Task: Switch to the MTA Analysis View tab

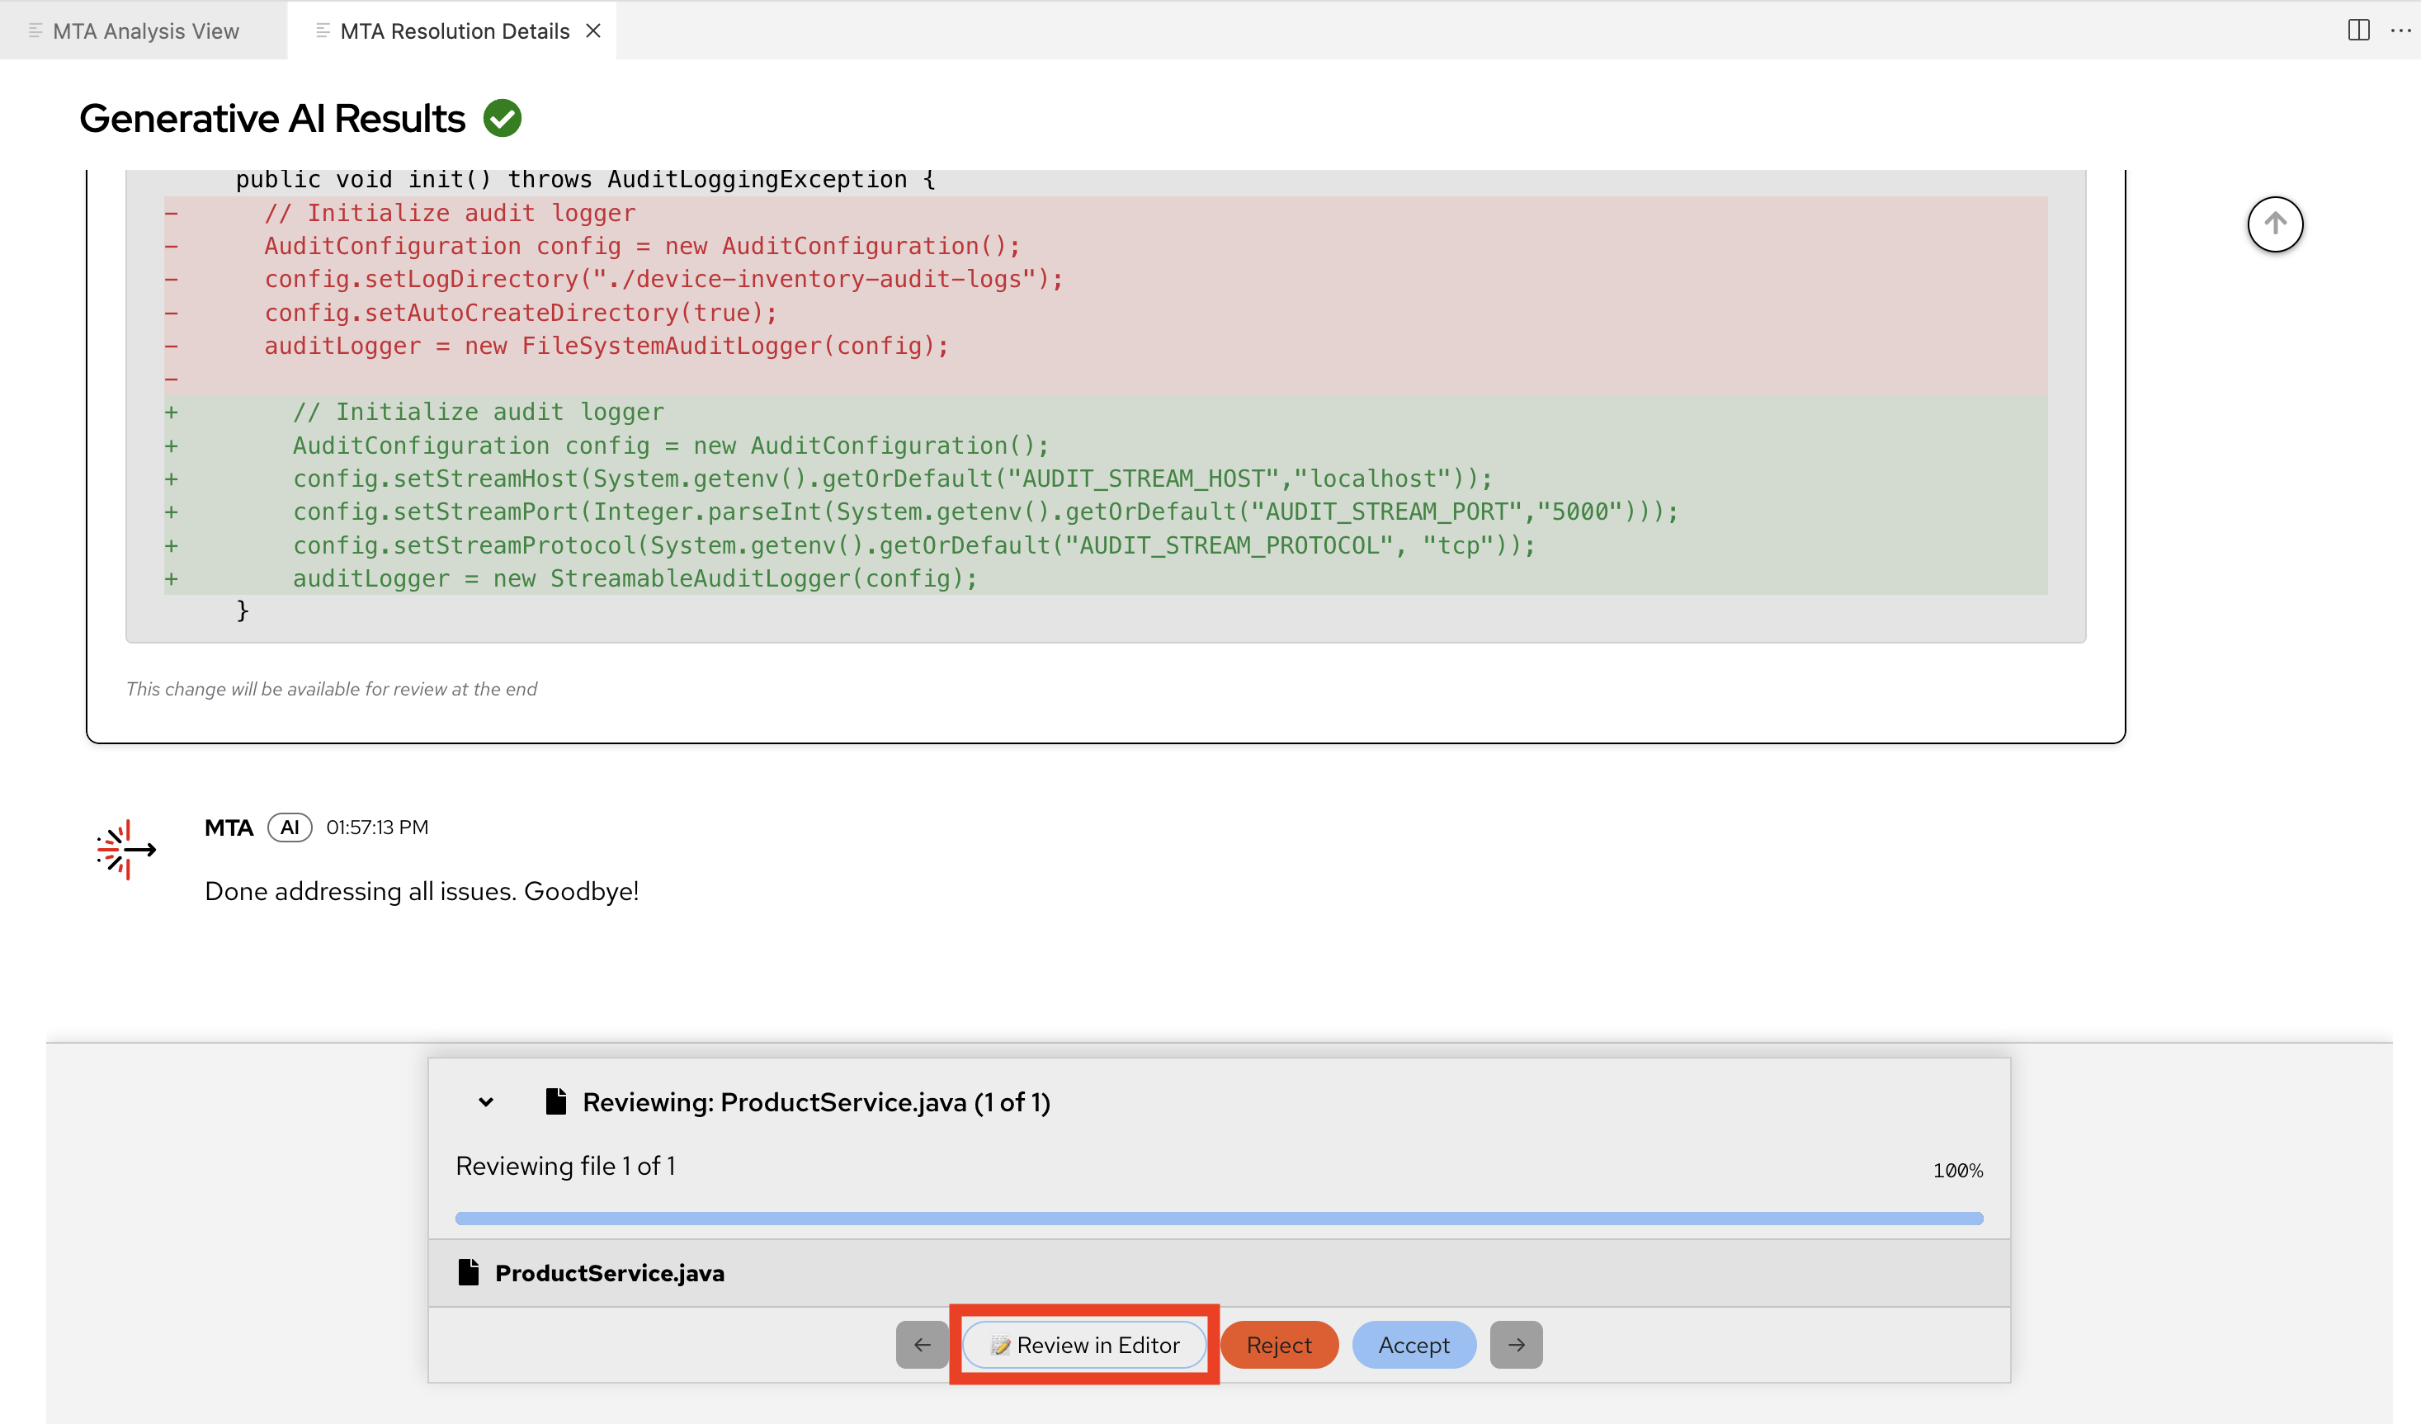Action: point(144,31)
